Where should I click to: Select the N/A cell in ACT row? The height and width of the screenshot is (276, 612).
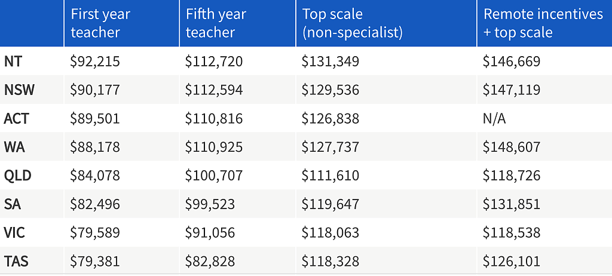point(494,119)
